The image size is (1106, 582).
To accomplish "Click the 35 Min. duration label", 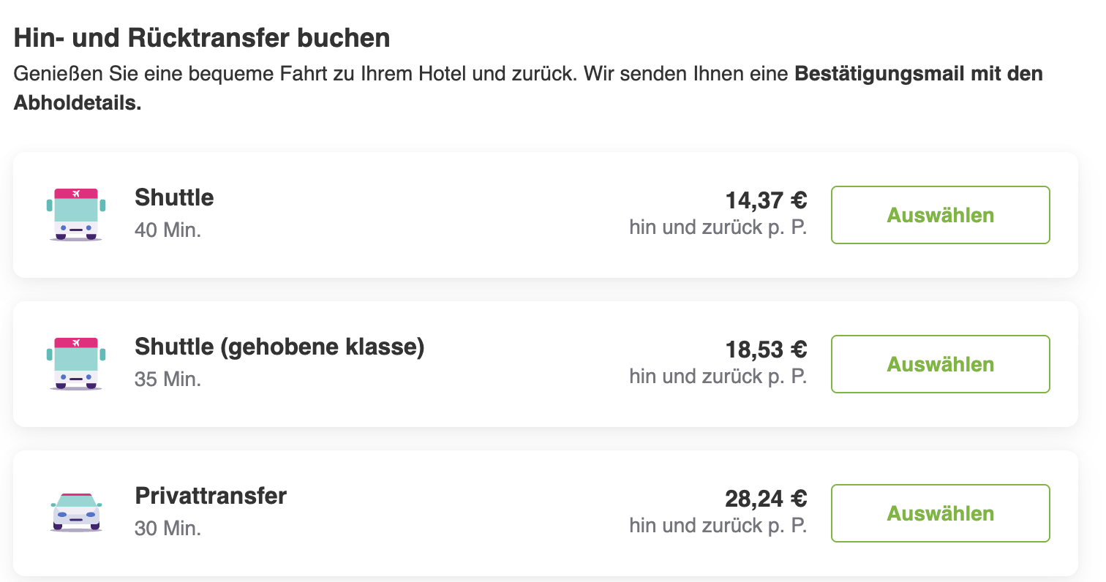I will click(x=168, y=379).
